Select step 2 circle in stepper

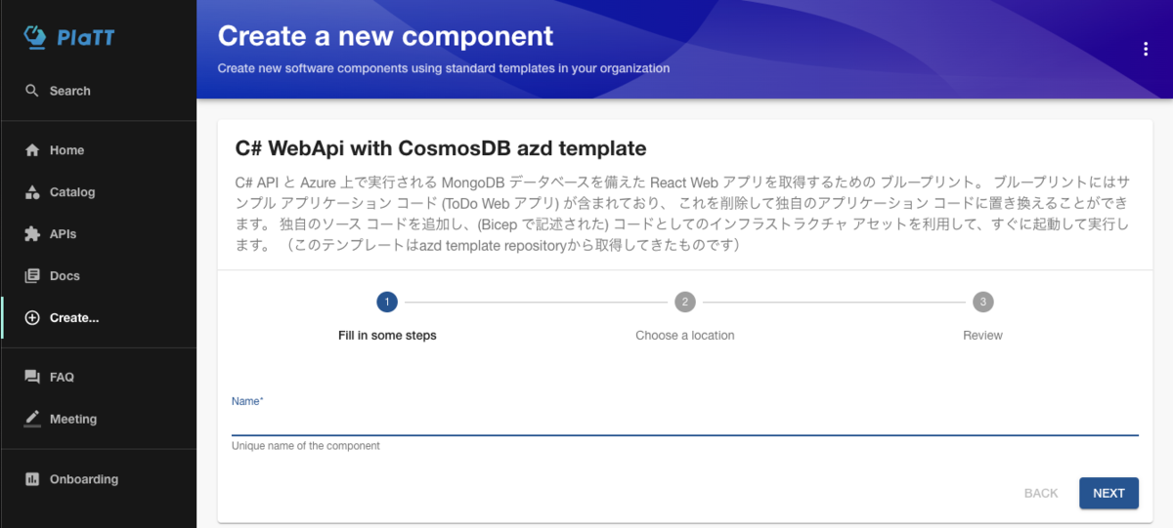click(685, 302)
